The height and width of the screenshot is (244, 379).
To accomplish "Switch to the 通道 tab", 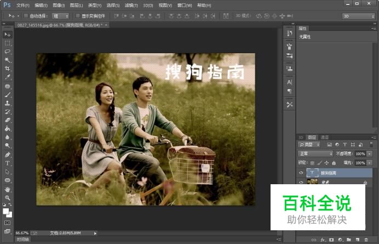I will [324, 137].
